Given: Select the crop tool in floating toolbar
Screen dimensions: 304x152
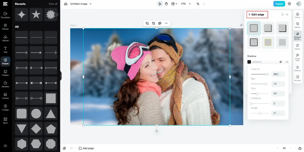Looking at the screenshot, I should [x=147, y=23].
